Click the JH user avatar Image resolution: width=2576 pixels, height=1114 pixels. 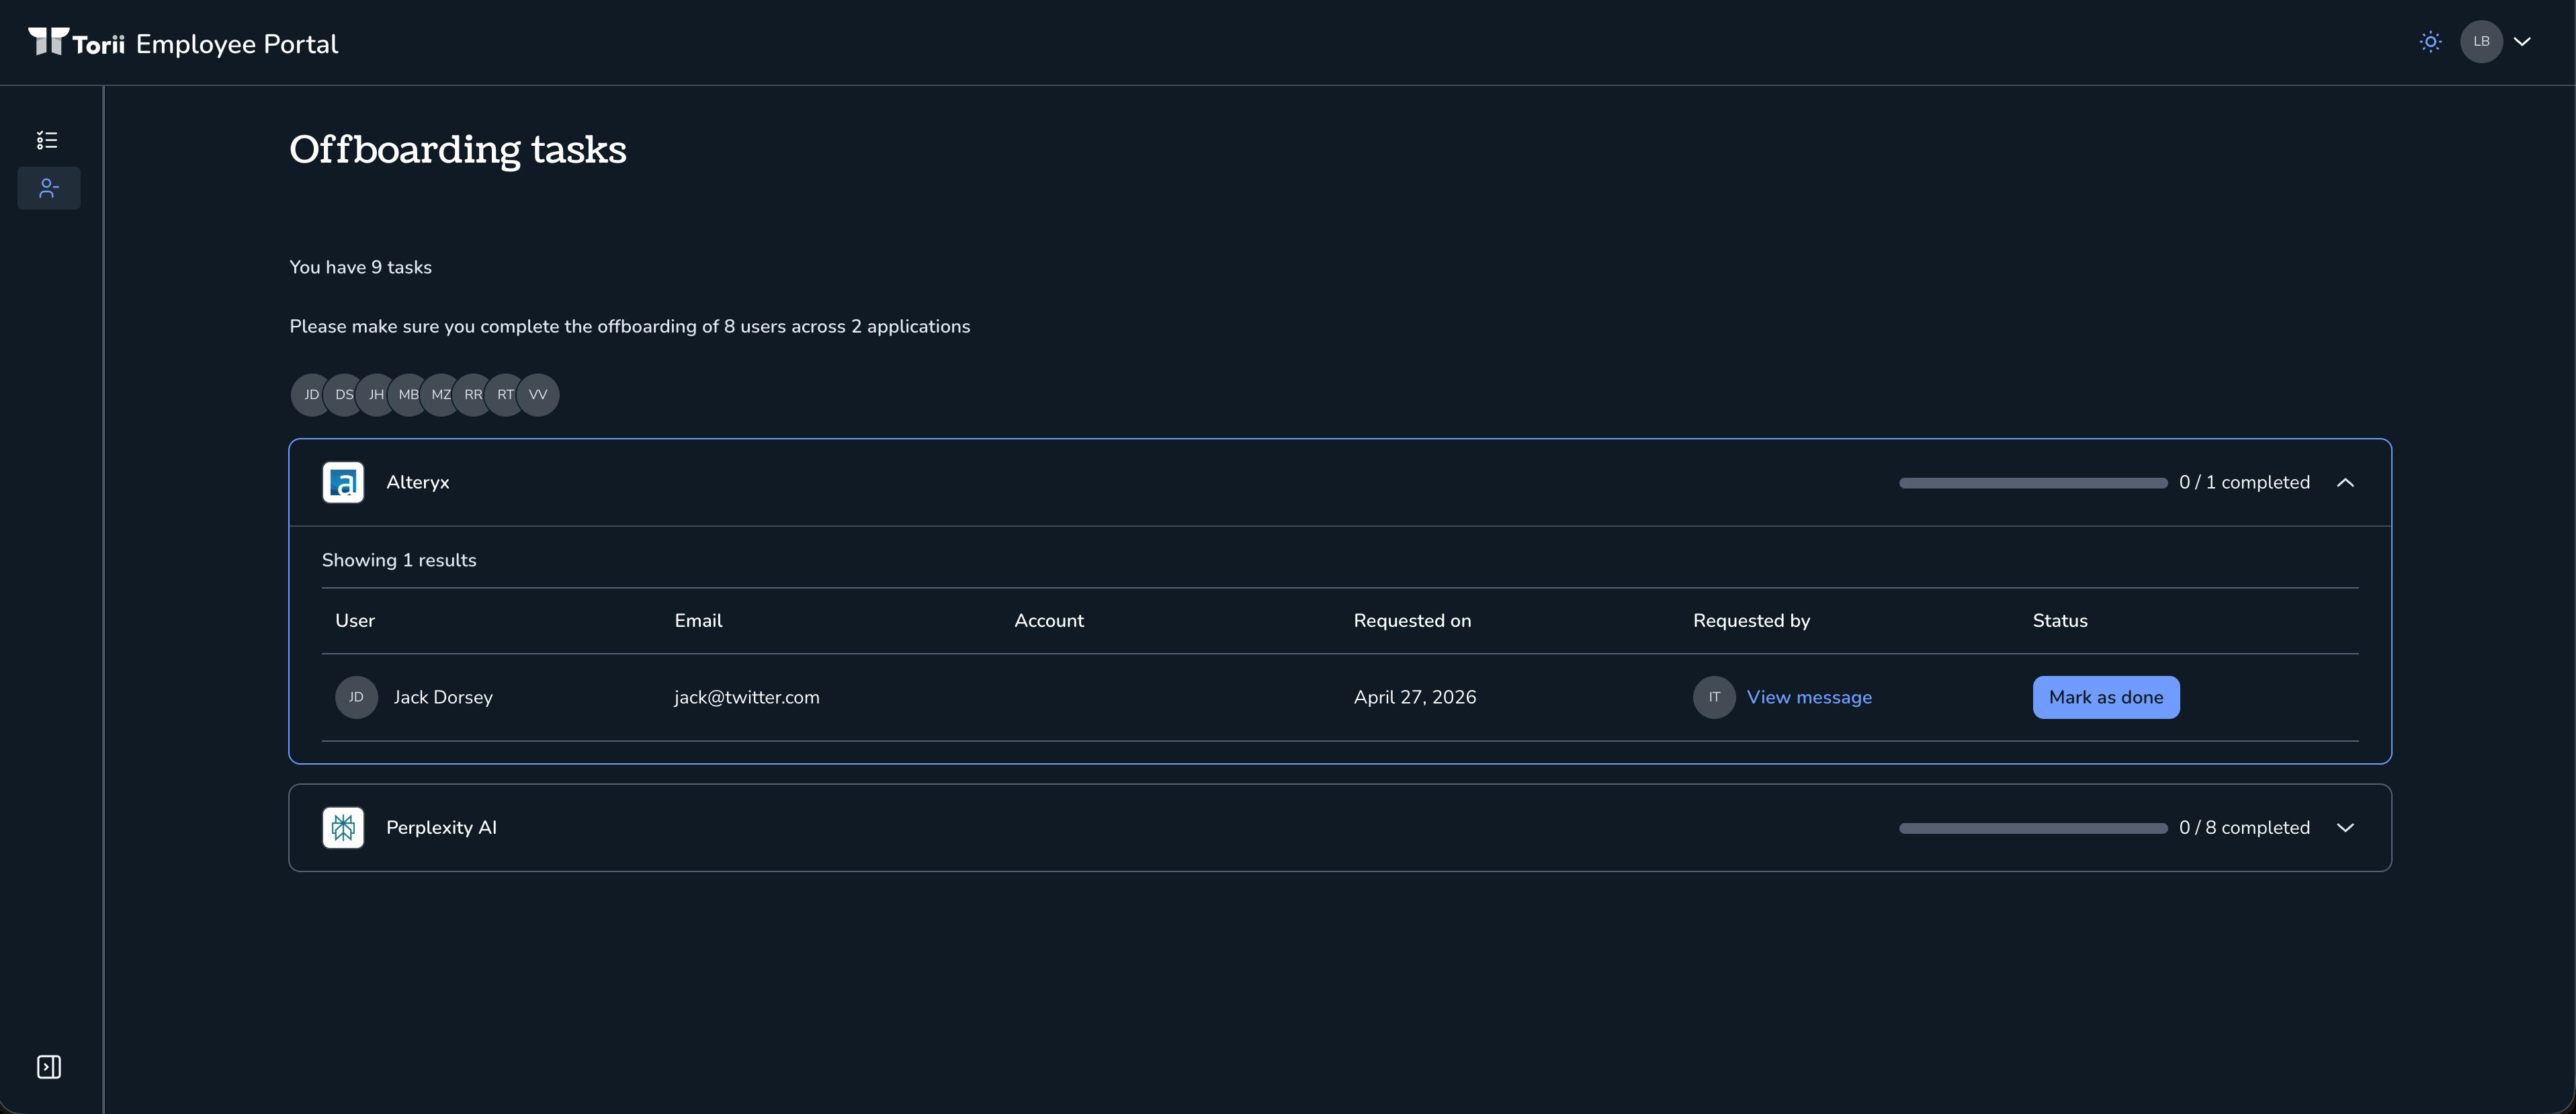(x=376, y=395)
